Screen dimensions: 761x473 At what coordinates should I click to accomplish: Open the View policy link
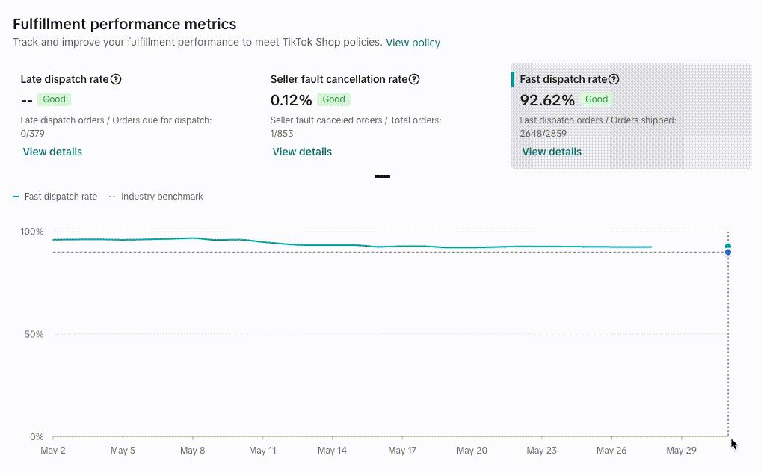[413, 43]
